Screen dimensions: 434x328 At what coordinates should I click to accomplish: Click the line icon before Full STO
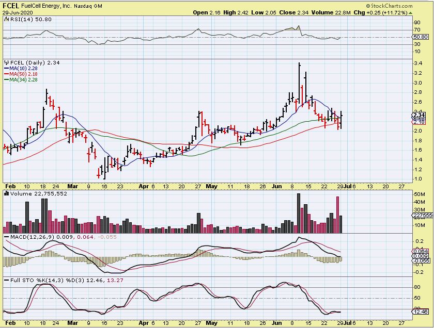coord(7,280)
